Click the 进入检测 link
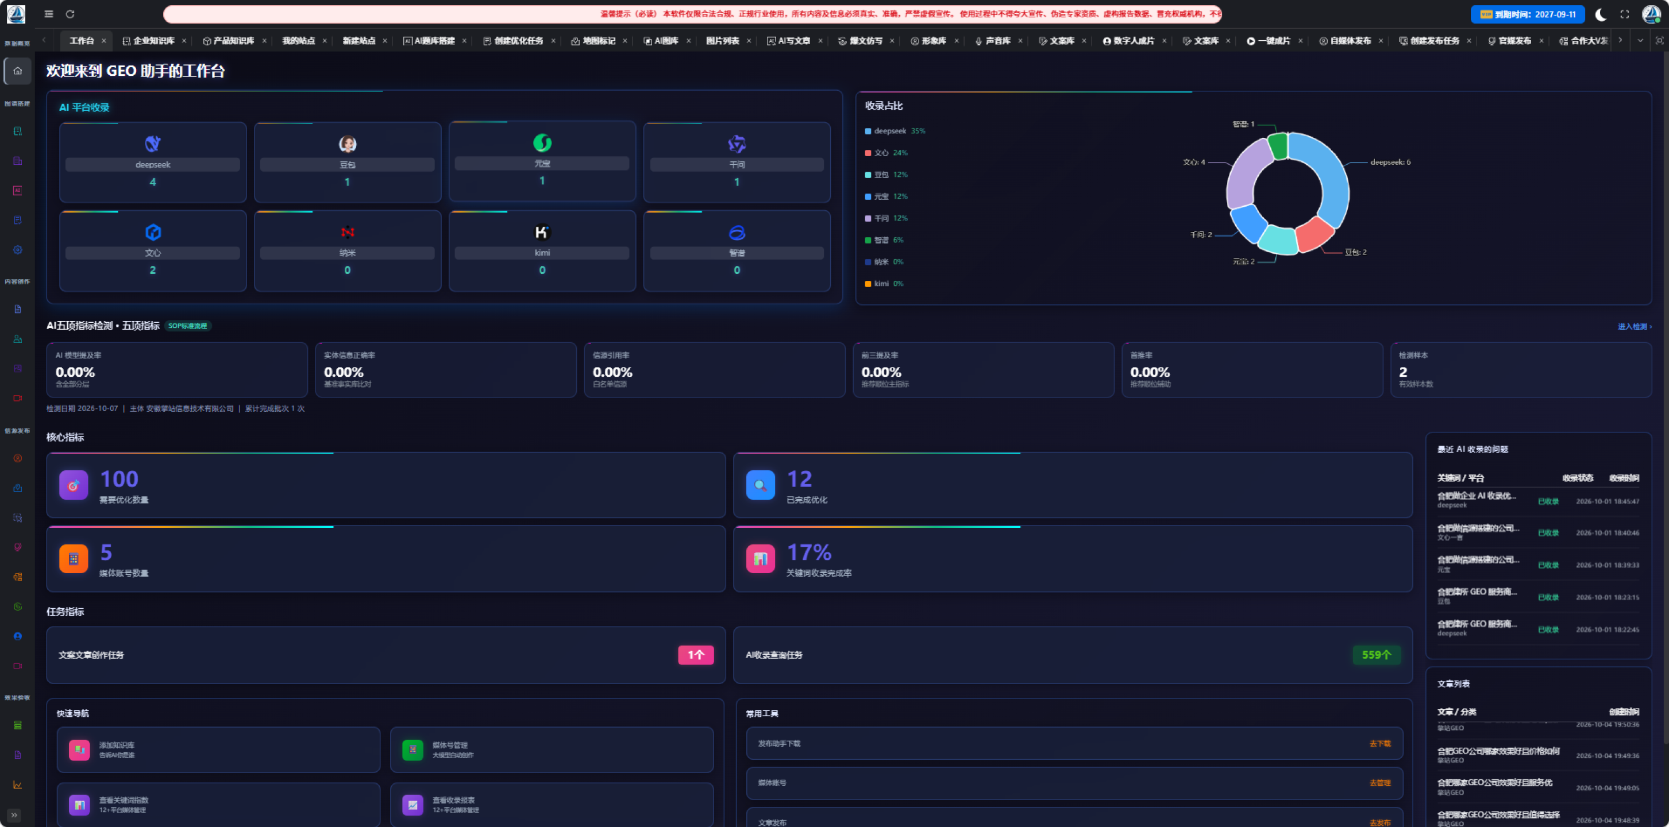The image size is (1669, 827). [x=1634, y=326]
